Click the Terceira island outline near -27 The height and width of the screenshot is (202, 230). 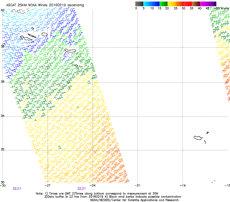pos(44,34)
